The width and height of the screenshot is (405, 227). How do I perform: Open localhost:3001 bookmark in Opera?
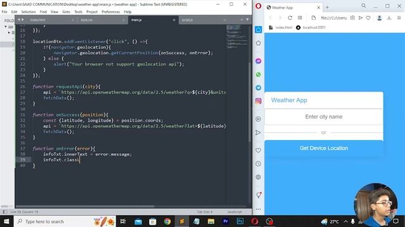point(311,28)
